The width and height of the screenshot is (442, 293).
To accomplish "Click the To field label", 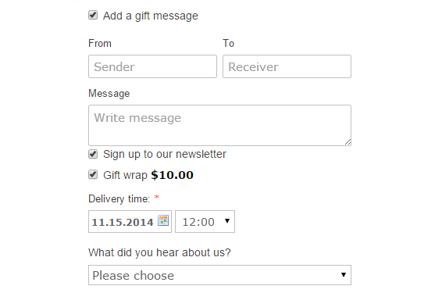I will click(x=229, y=44).
